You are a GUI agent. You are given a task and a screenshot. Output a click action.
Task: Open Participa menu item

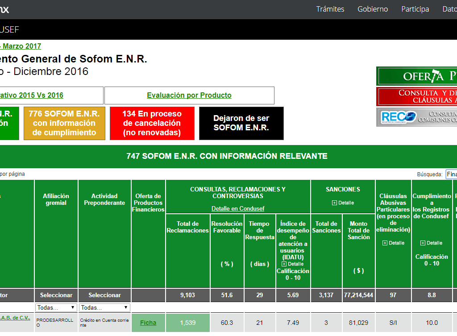[415, 9]
